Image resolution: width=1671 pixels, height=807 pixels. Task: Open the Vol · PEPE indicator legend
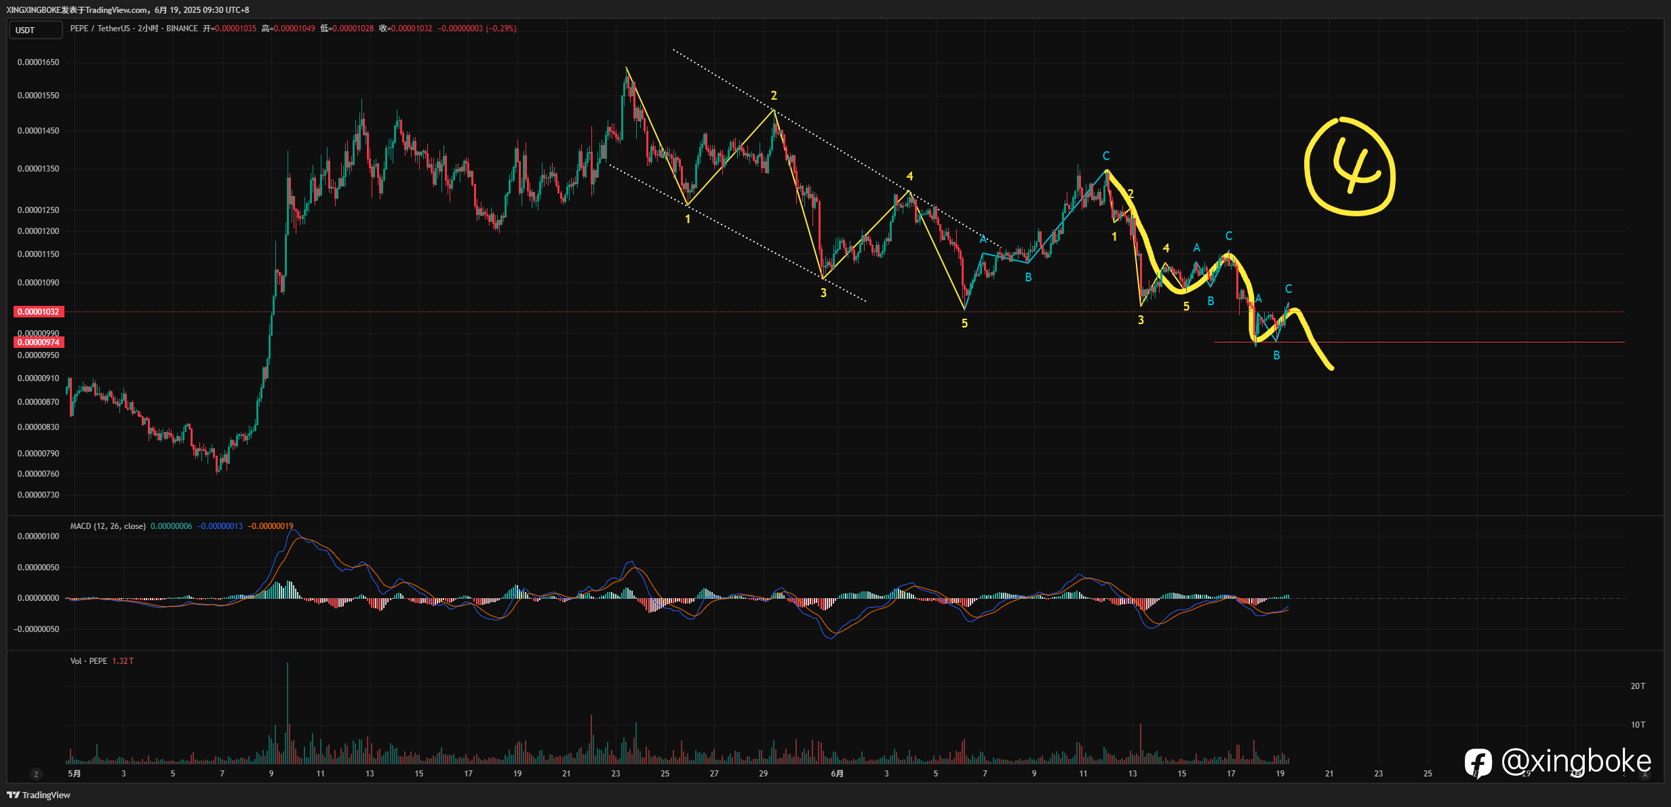89,661
